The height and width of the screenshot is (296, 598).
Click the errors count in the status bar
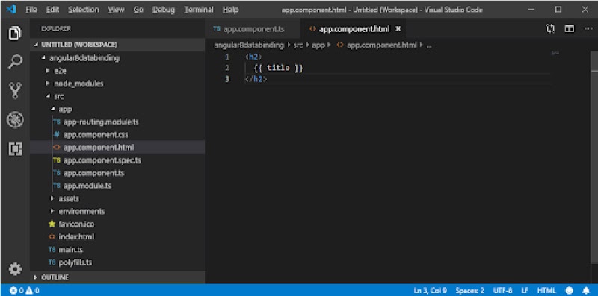click(16, 291)
